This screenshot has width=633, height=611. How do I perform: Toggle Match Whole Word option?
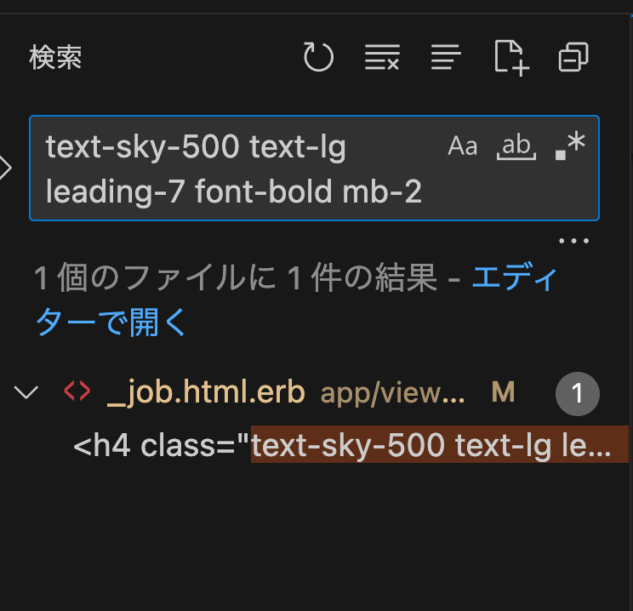[x=516, y=146]
